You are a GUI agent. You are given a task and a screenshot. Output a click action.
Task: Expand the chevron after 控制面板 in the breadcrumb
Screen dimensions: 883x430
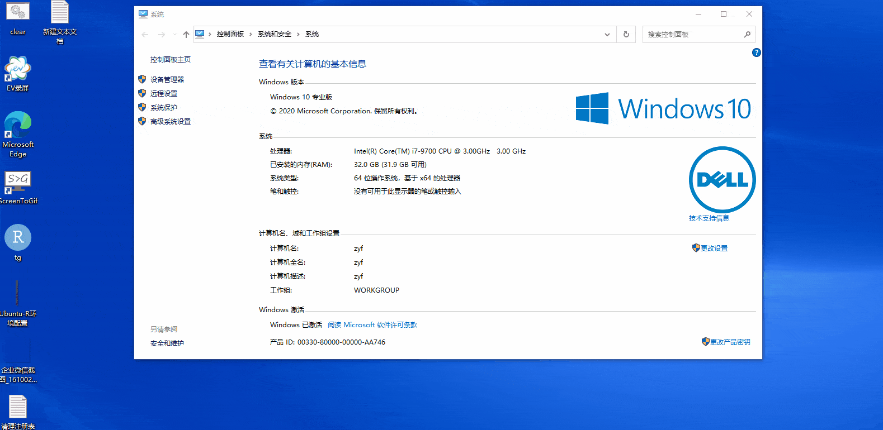tap(251, 35)
